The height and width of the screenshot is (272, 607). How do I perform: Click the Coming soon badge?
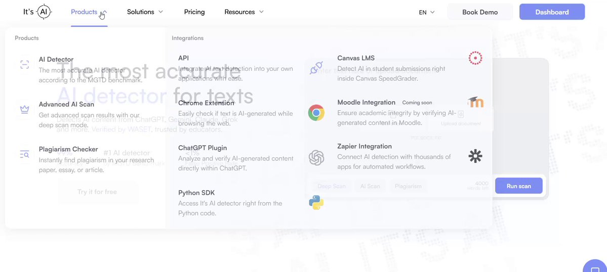[417, 103]
